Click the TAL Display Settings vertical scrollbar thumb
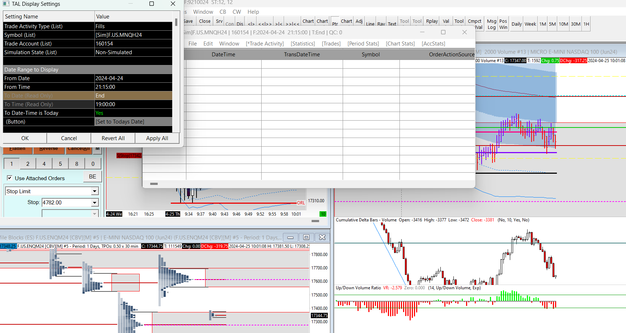This screenshot has width=626, height=333. coord(176,22)
